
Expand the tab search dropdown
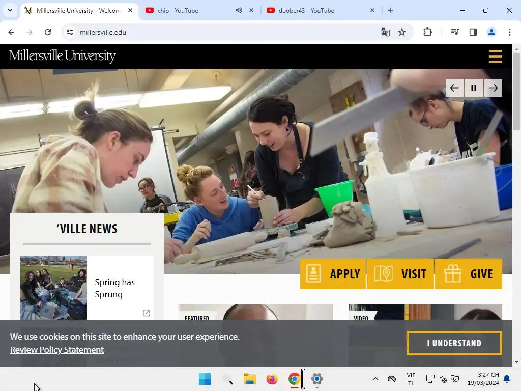pyautogui.click(x=10, y=10)
